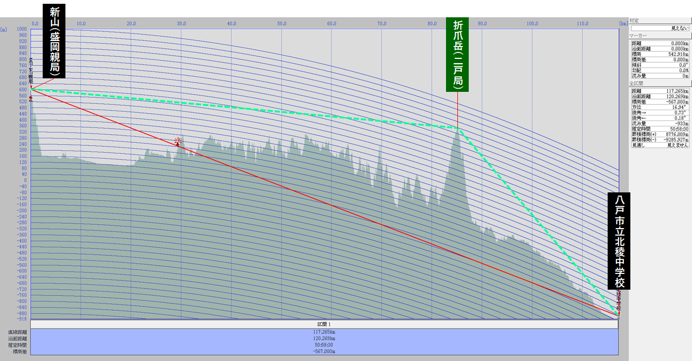Click the endpoint marker at 八戸市立北稜中学校

pos(618,314)
